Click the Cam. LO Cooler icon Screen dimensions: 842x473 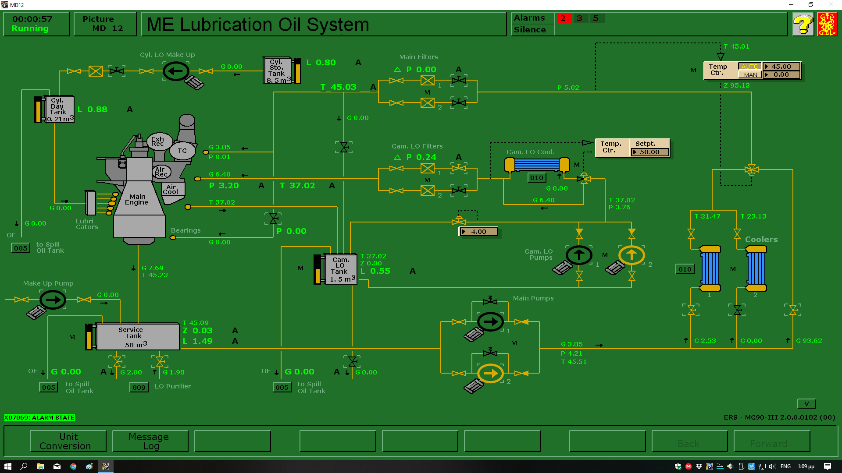(537, 165)
